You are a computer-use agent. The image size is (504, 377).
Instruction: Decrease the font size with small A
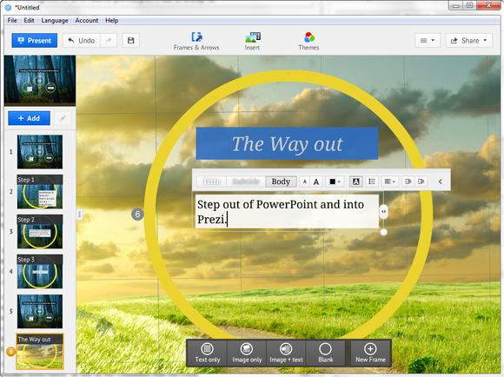(x=305, y=182)
